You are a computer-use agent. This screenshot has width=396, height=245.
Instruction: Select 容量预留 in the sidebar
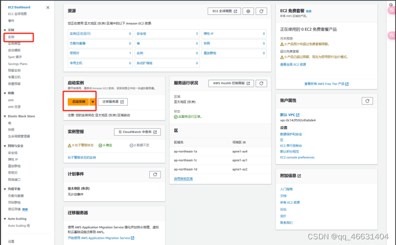pyautogui.click(x=14, y=84)
